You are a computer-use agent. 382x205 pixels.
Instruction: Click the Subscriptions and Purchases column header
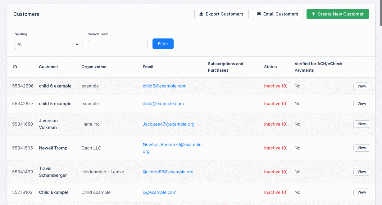pos(226,67)
